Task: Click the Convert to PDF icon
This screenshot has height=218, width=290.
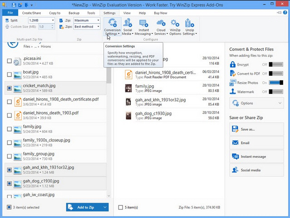Action: tap(233, 73)
